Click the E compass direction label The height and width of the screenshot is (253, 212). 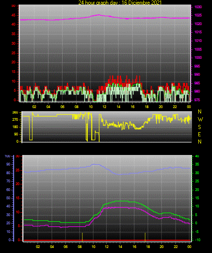click(199, 134)
